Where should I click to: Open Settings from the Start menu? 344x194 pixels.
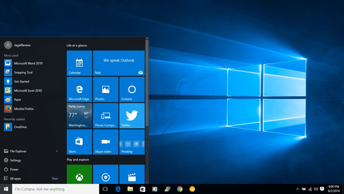15,160
